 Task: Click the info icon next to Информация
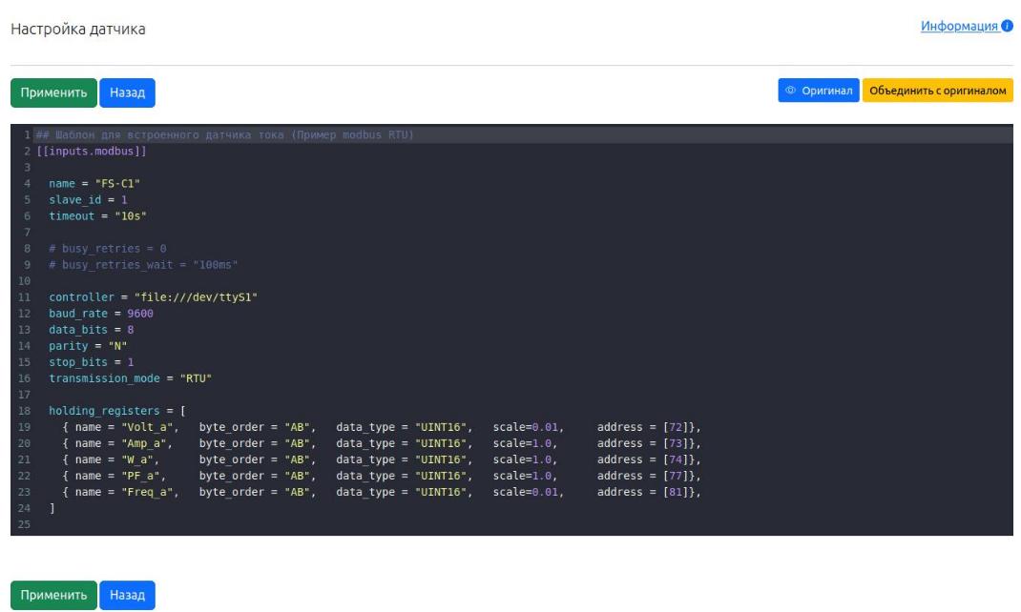click(1007, 27)
